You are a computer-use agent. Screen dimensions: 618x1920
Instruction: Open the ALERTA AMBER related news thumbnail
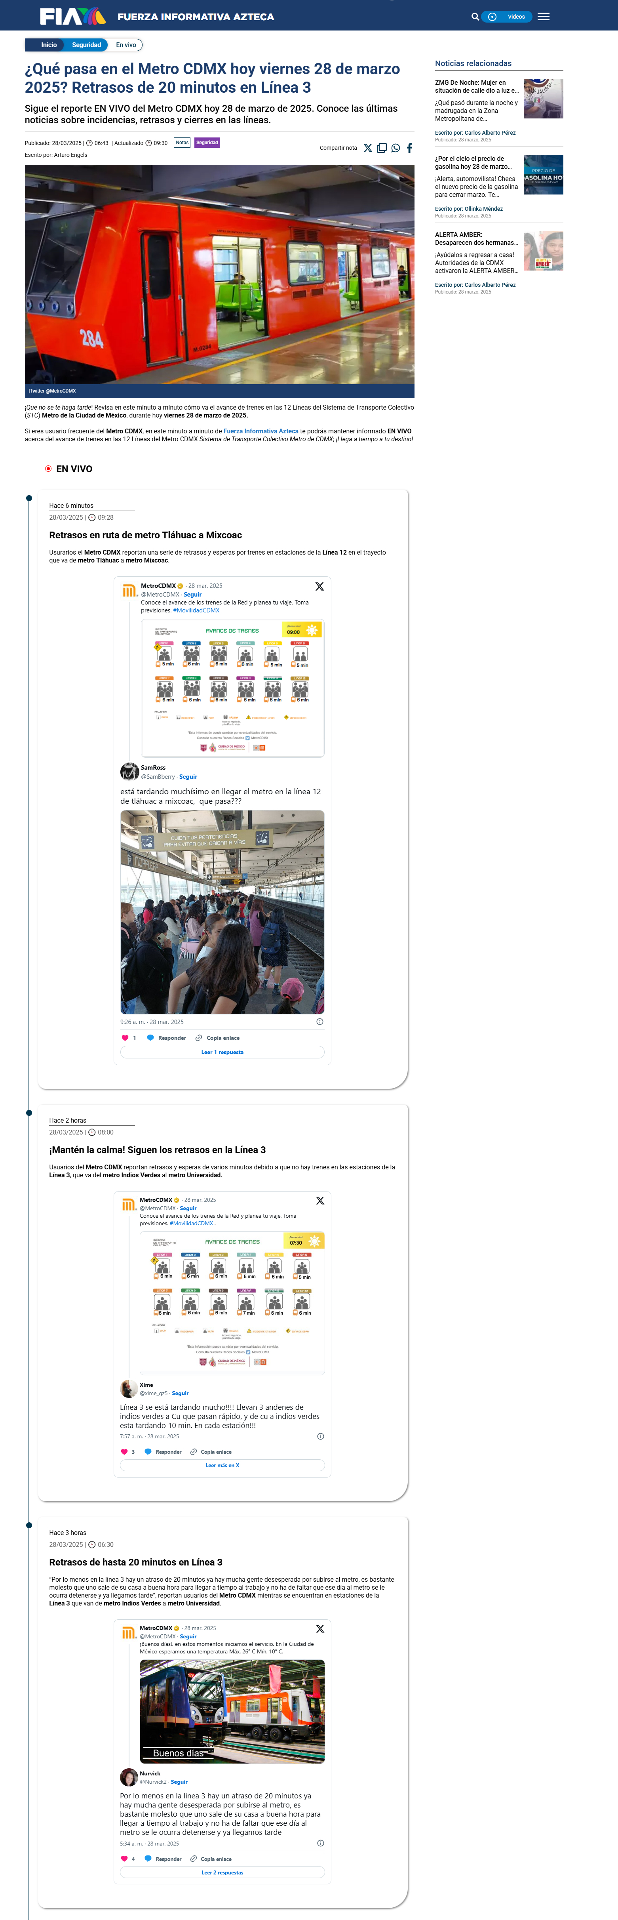tap(543, 251)
